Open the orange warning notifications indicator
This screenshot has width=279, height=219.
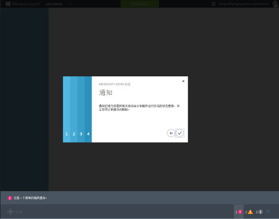click(249, 212)
